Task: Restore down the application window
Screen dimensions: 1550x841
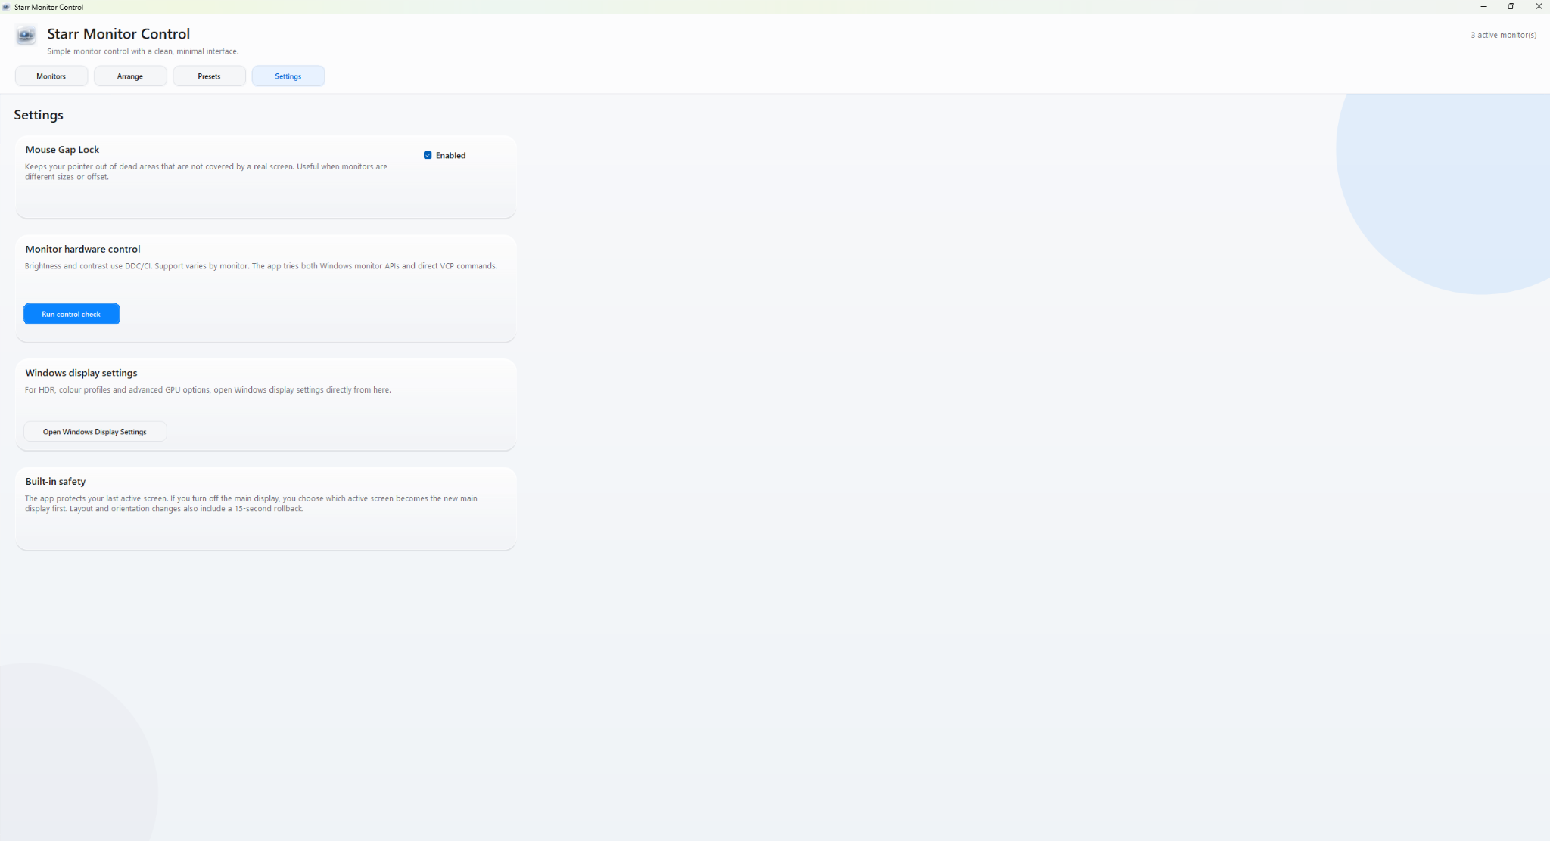Action: point(1511,7)
